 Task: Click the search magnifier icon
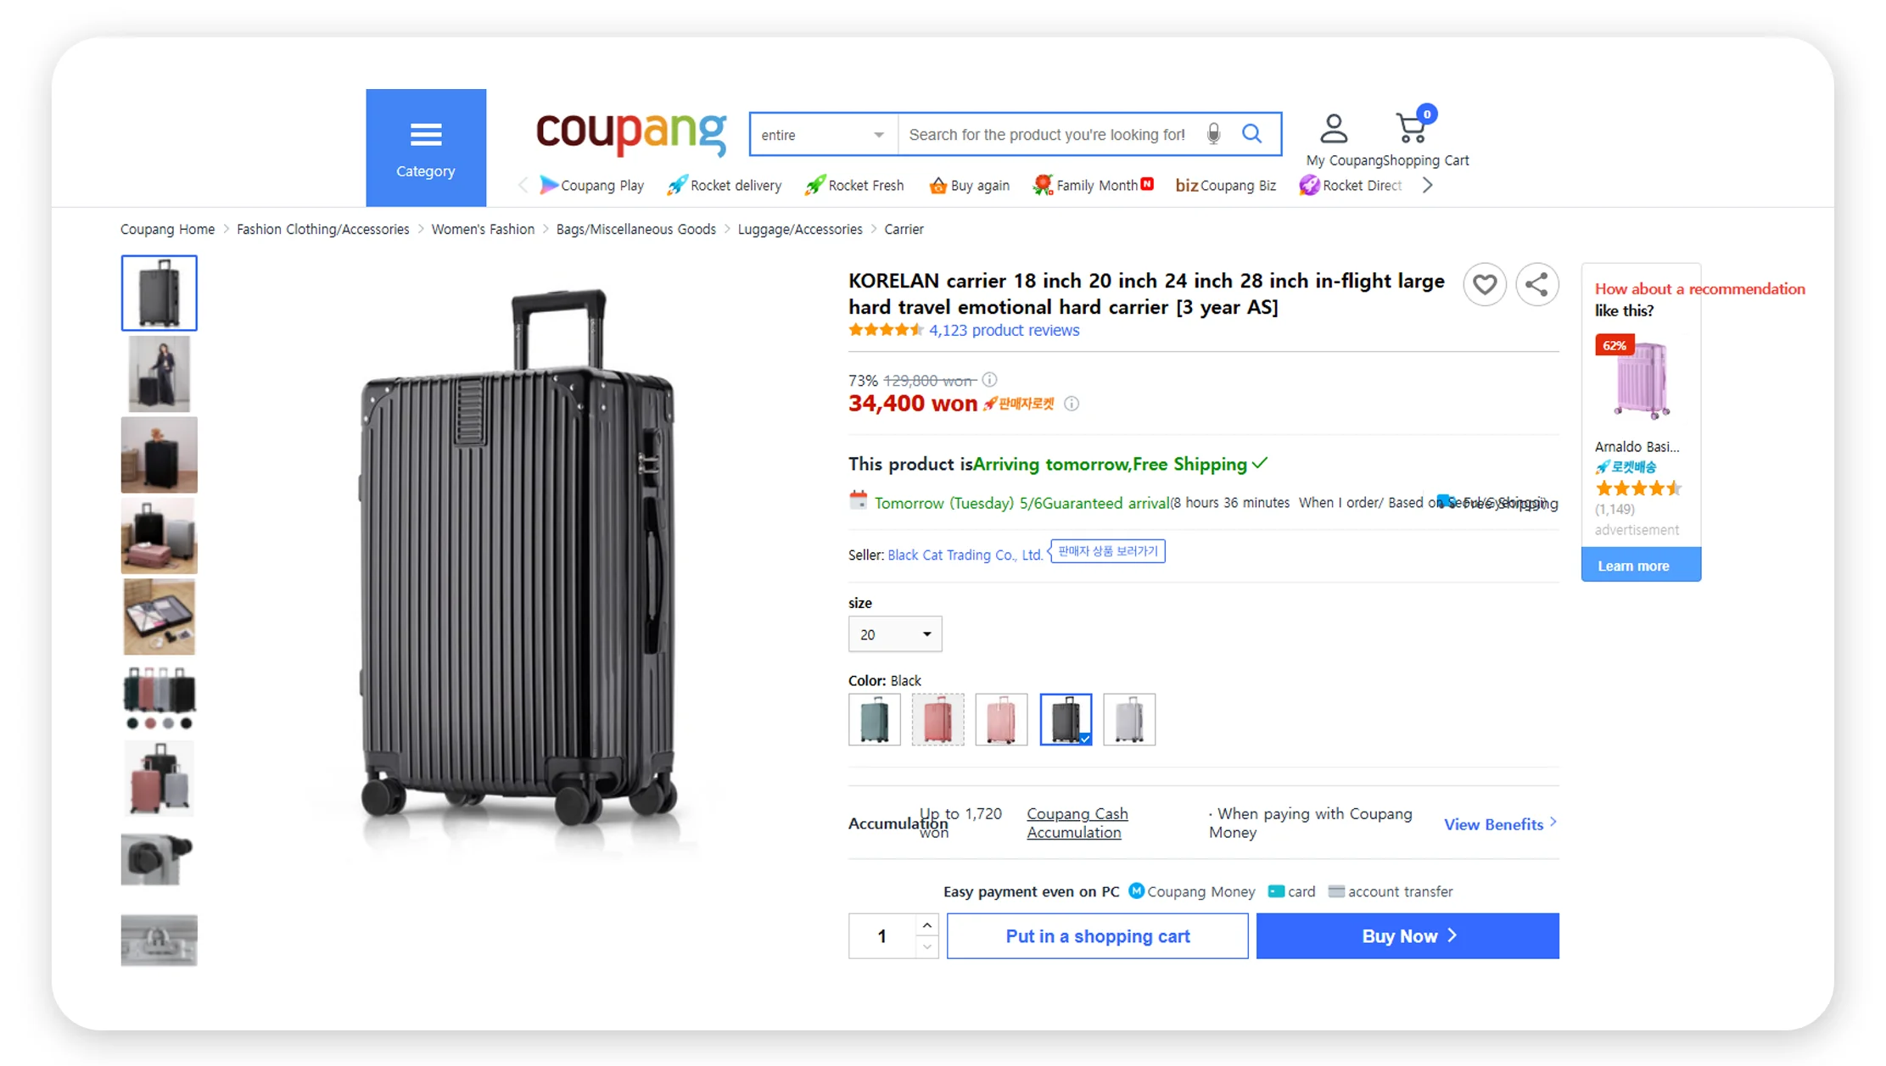pyautogui.click(x=1252, y=133)
